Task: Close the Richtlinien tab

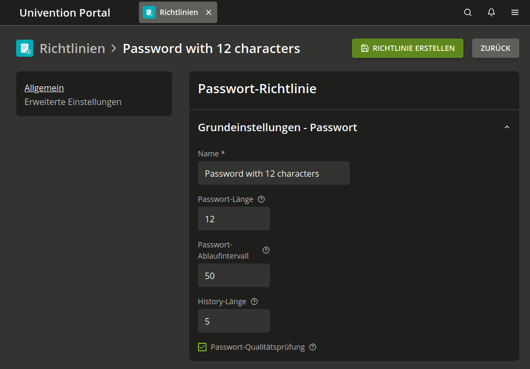Action: (209, 12)
